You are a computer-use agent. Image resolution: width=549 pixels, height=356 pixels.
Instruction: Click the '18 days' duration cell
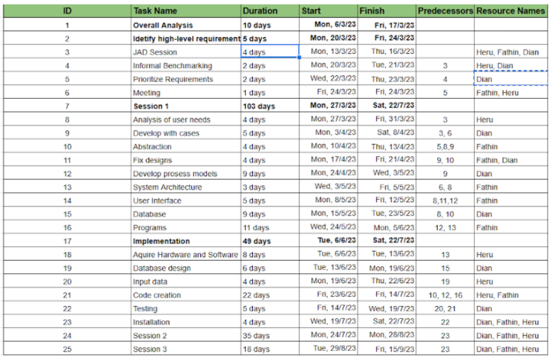pos(270,349)
